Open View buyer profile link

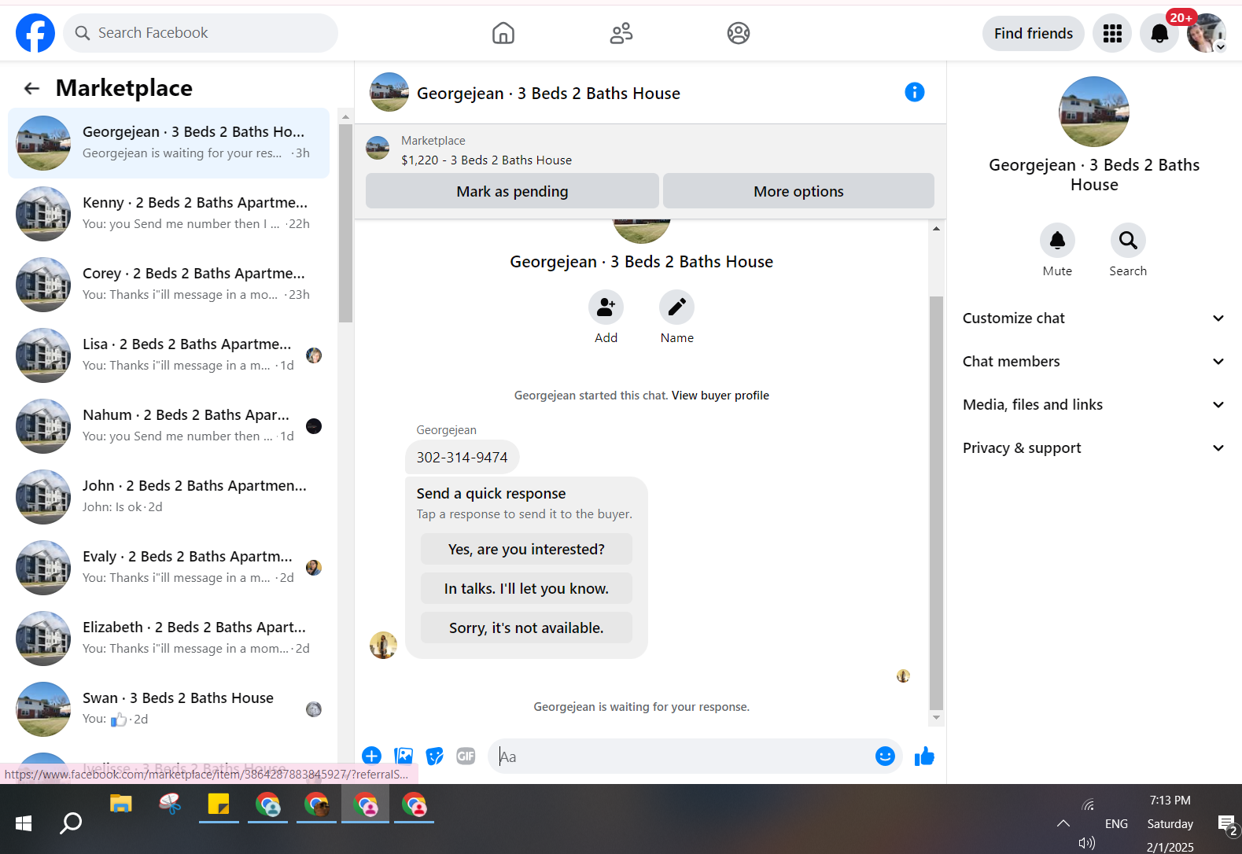click(x=720, y=396)
